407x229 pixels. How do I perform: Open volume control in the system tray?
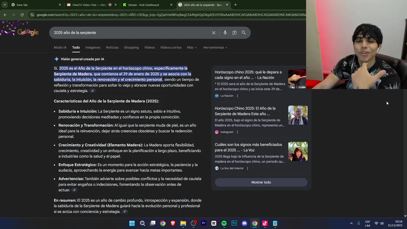(x=382, y=223)
